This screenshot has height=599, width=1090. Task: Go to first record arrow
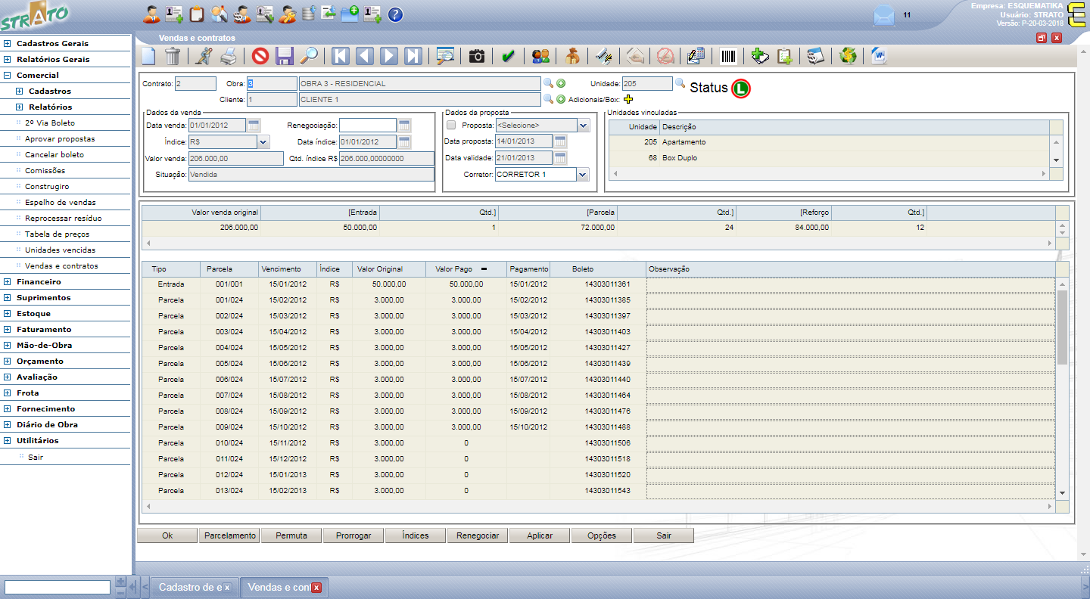[x=341, y=56]
